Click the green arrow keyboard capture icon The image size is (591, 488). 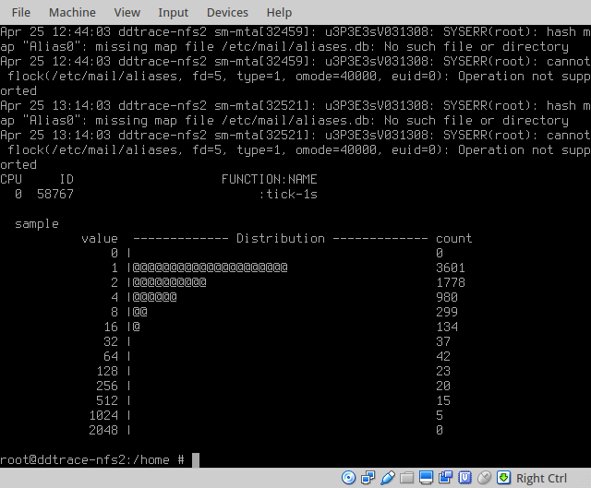coord(504,478)
